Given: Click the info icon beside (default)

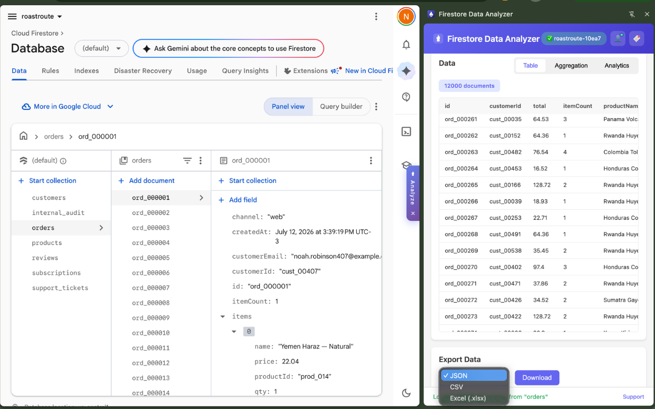Looking at the screenshot, I should tap(63, 161).
